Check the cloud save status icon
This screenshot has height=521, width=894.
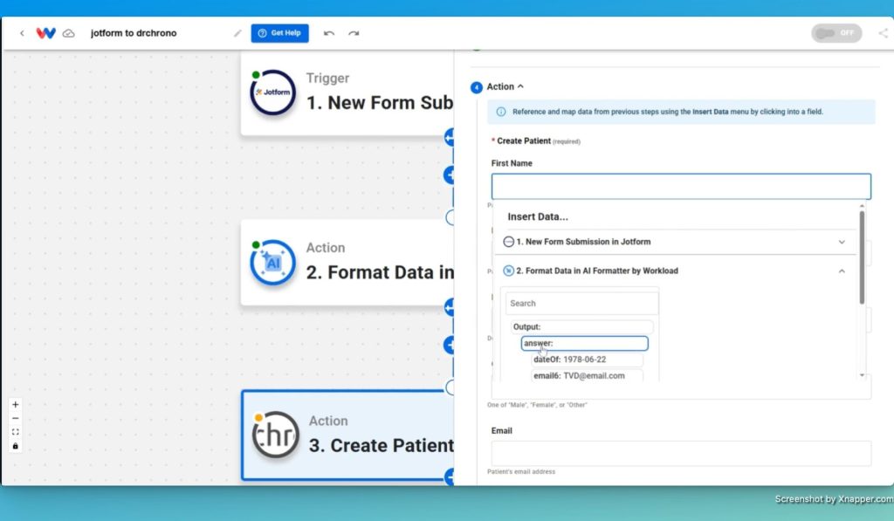[x=68, y=34]
